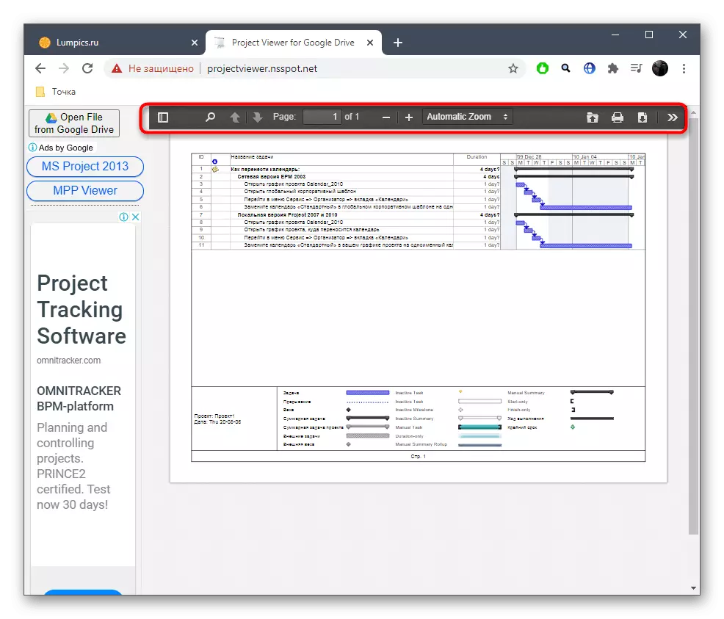The height and width of the screenshot is (619, 724).
Task: Download the document from toolbar
Action: pos(642,117)
